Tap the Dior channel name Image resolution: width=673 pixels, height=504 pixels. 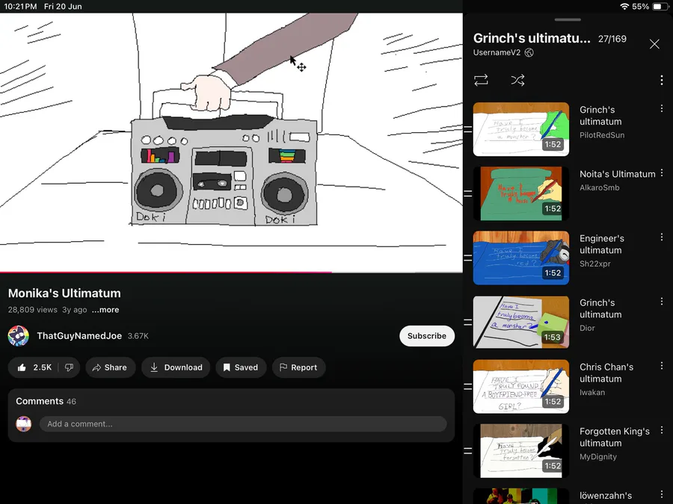tap(587, 328)
